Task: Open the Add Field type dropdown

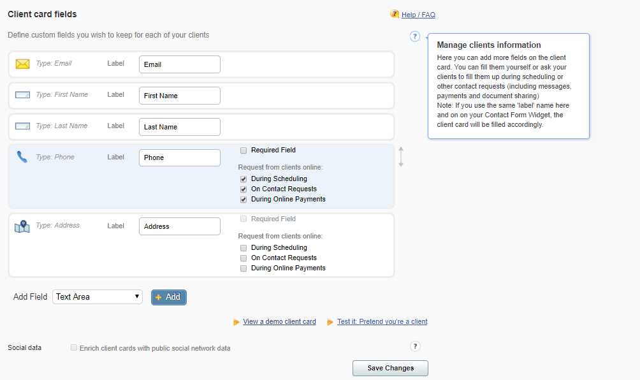Action: pyautogui.click(x=98, y=296)
